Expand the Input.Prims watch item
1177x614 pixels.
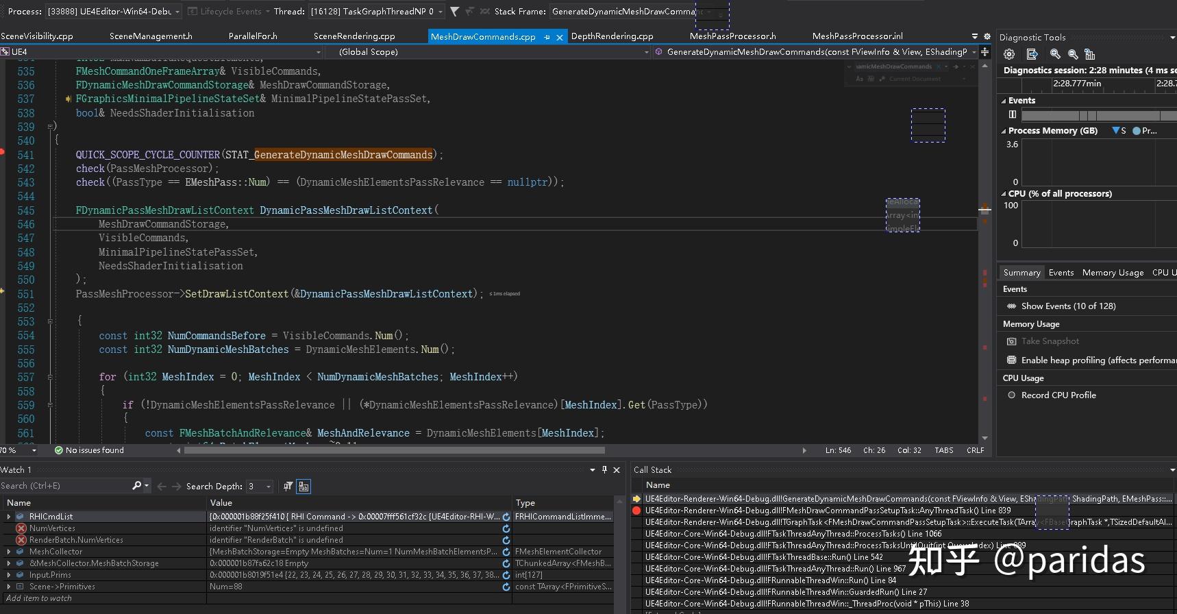[x=8, y=575]
